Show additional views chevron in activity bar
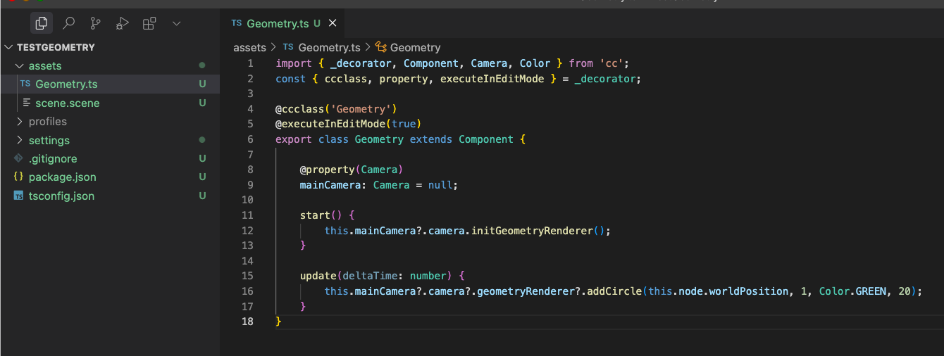944x356 pixels. pyautogui.click(x=176, y=23)
